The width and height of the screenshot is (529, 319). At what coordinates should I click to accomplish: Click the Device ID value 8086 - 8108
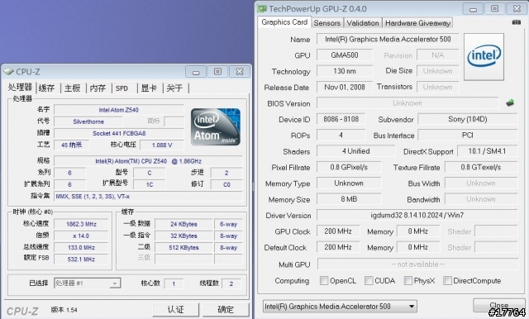[x=341, y=119]
